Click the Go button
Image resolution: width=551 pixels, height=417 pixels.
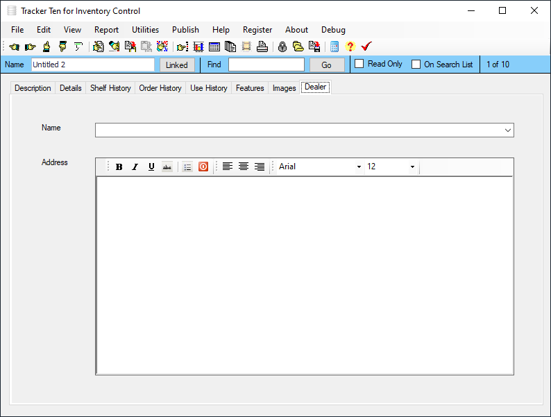click(326, 65)
